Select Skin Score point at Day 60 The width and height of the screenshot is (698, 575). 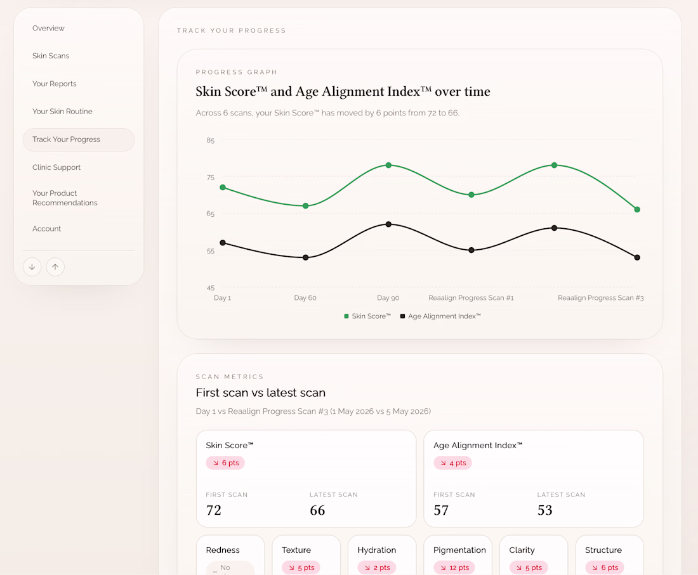(x=306, y=206)
